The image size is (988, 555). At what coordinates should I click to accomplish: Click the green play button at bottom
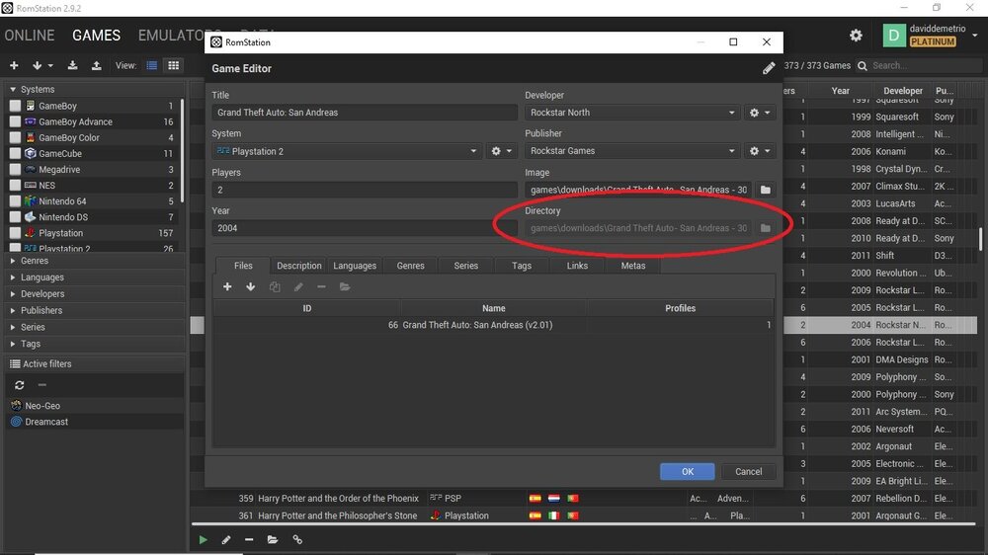[204, 540]
